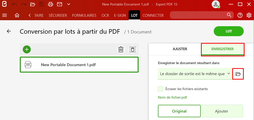Enable Écraser les fichiers existants checkbox
The height and width of the screenshot is (120, 254).
[x=160, y=89]
